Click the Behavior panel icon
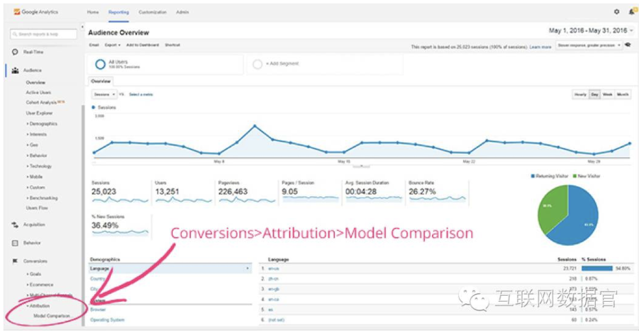639x335 pixels. coord(15,243)
